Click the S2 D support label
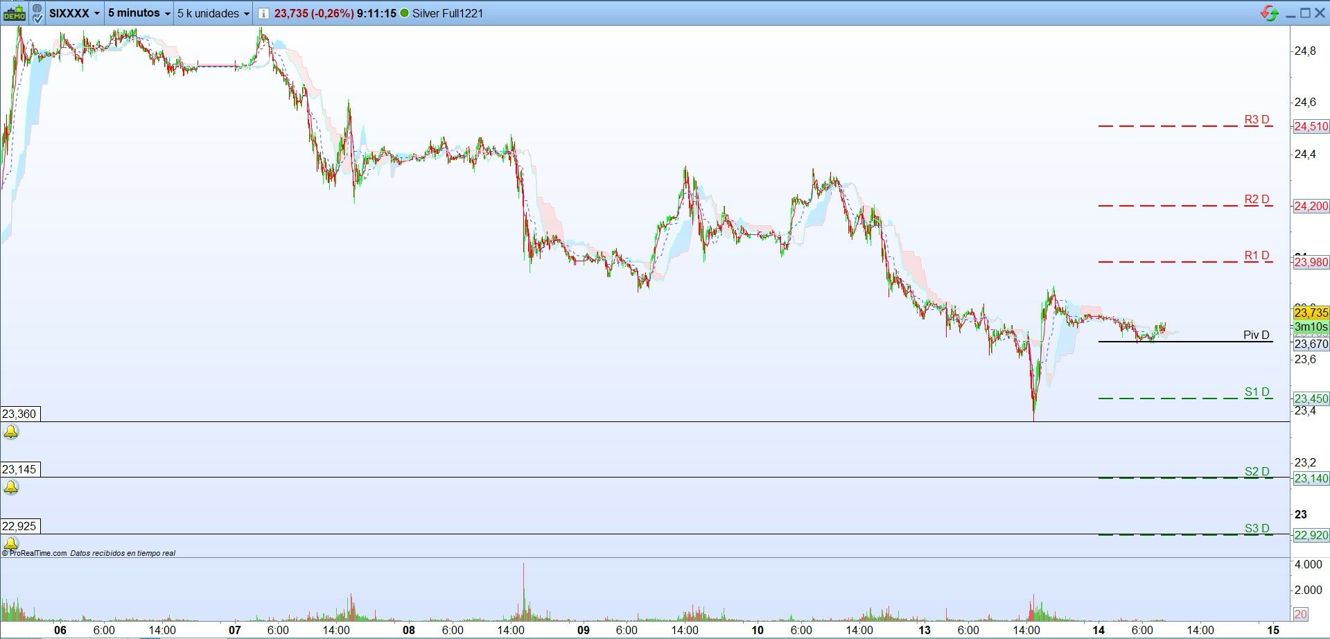The height and width of the screenshot is (639, 1330). tap(1257, 472)
